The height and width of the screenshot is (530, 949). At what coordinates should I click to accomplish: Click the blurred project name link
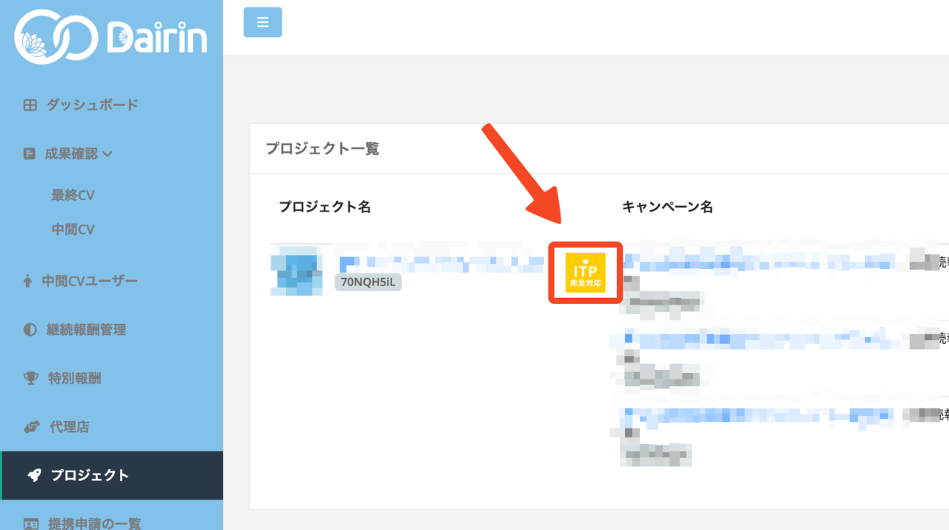coord(441,262)
